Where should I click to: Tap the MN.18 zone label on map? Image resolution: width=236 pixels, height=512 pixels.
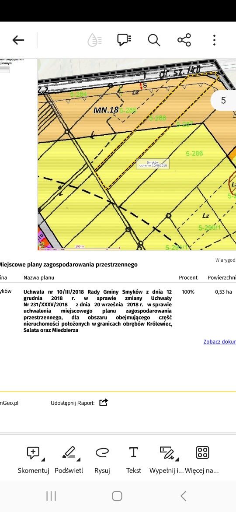(x=106, y=110)
